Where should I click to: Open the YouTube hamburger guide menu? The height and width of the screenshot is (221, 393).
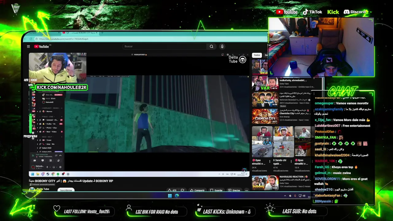28,46
